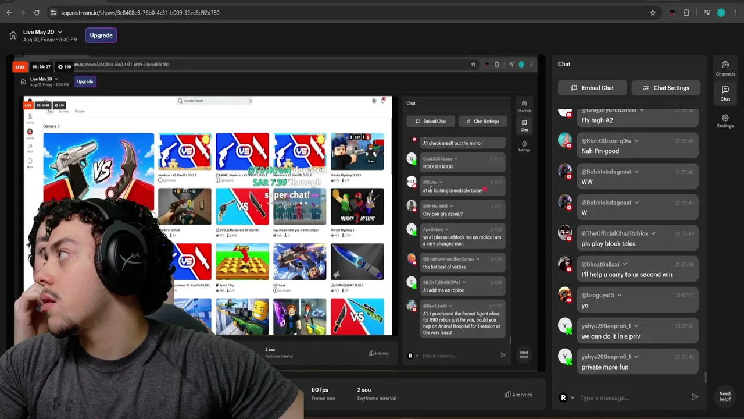Click the username @broguys15
Image resolution: width=744 pixels, height=419 pixels.
coord(598,295)
